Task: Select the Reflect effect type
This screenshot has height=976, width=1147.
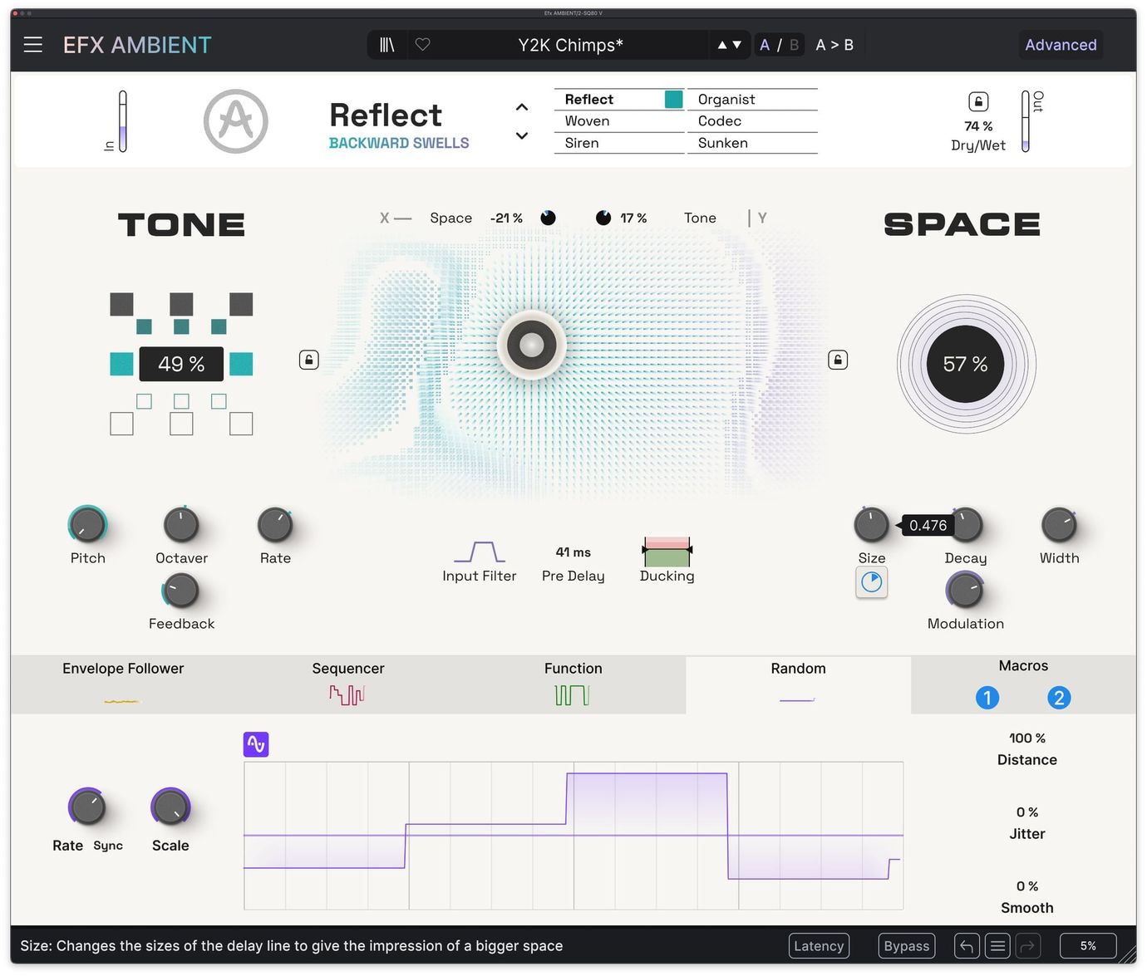Action: tap(619, 100)
